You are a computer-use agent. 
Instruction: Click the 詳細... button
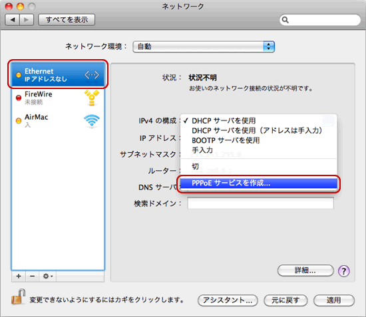pyautogui.click(x=305, y=270)
